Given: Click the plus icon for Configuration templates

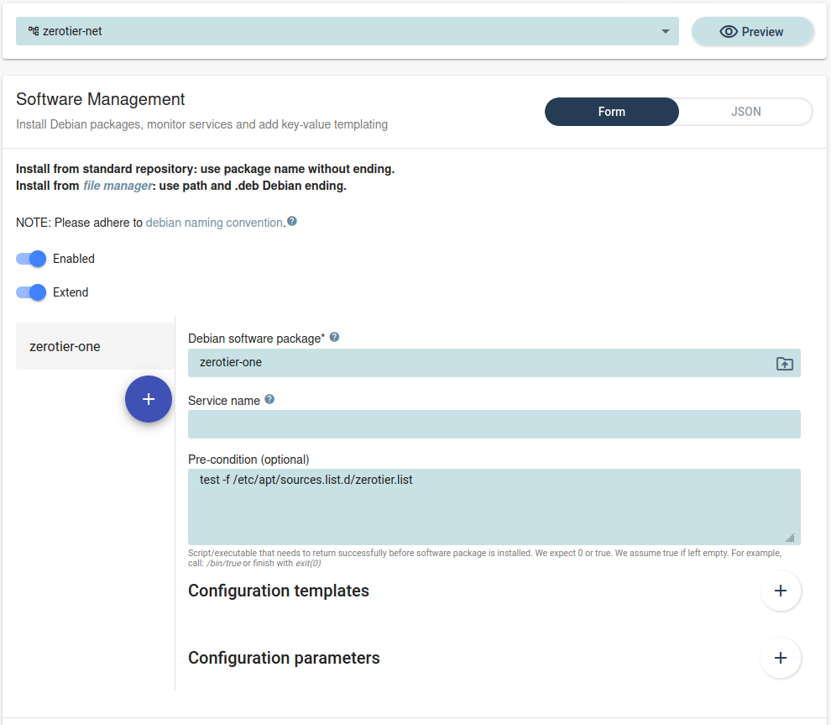Looking at the screenshot, I should [781, 591].
